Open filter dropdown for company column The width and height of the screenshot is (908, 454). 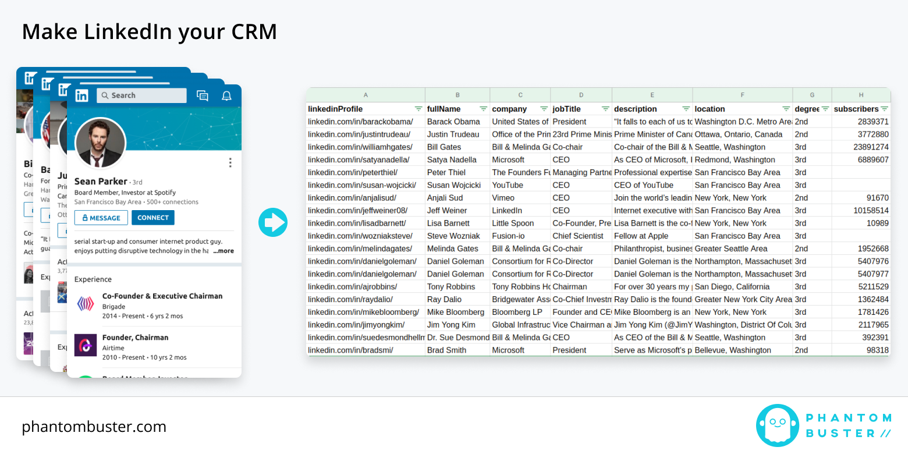tap(544, 109)
